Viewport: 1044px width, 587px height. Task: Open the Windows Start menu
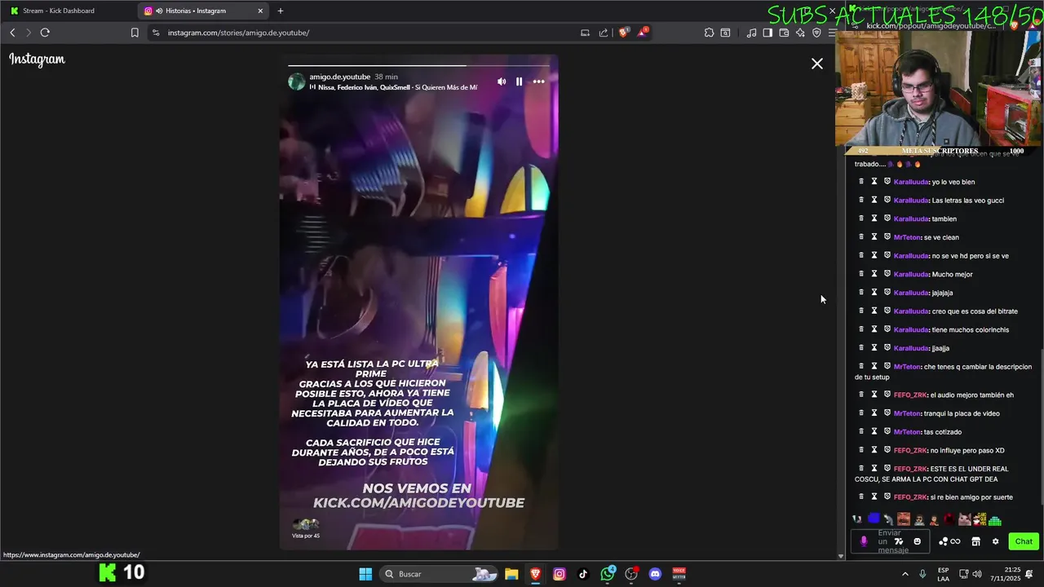(365, 574)
